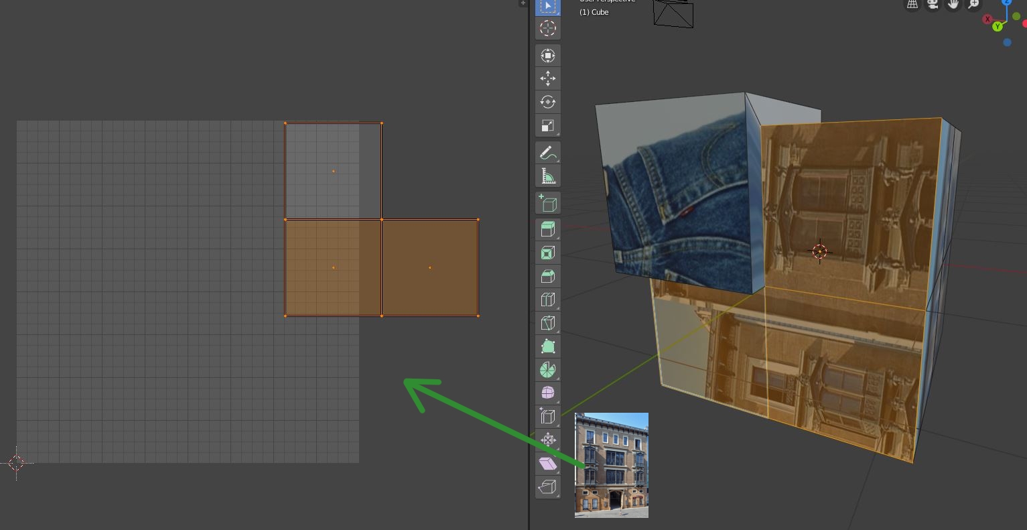1027x530 pixels.
Task: Activate the Rotate tool
Action: click(548, 102)
